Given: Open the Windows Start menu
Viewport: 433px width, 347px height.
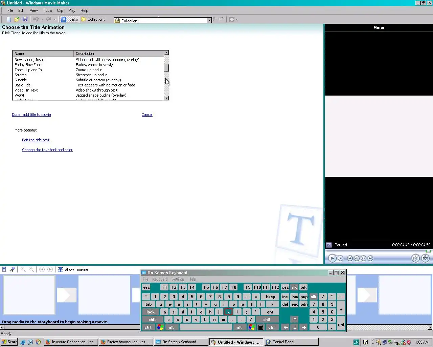Looking at the screenshot, I should click(9, 342).
